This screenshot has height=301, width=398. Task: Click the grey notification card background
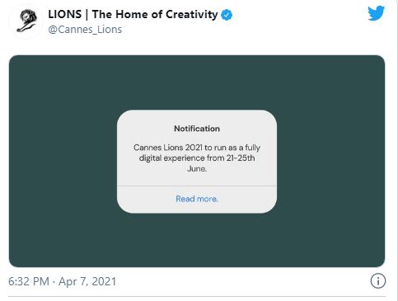197,162
